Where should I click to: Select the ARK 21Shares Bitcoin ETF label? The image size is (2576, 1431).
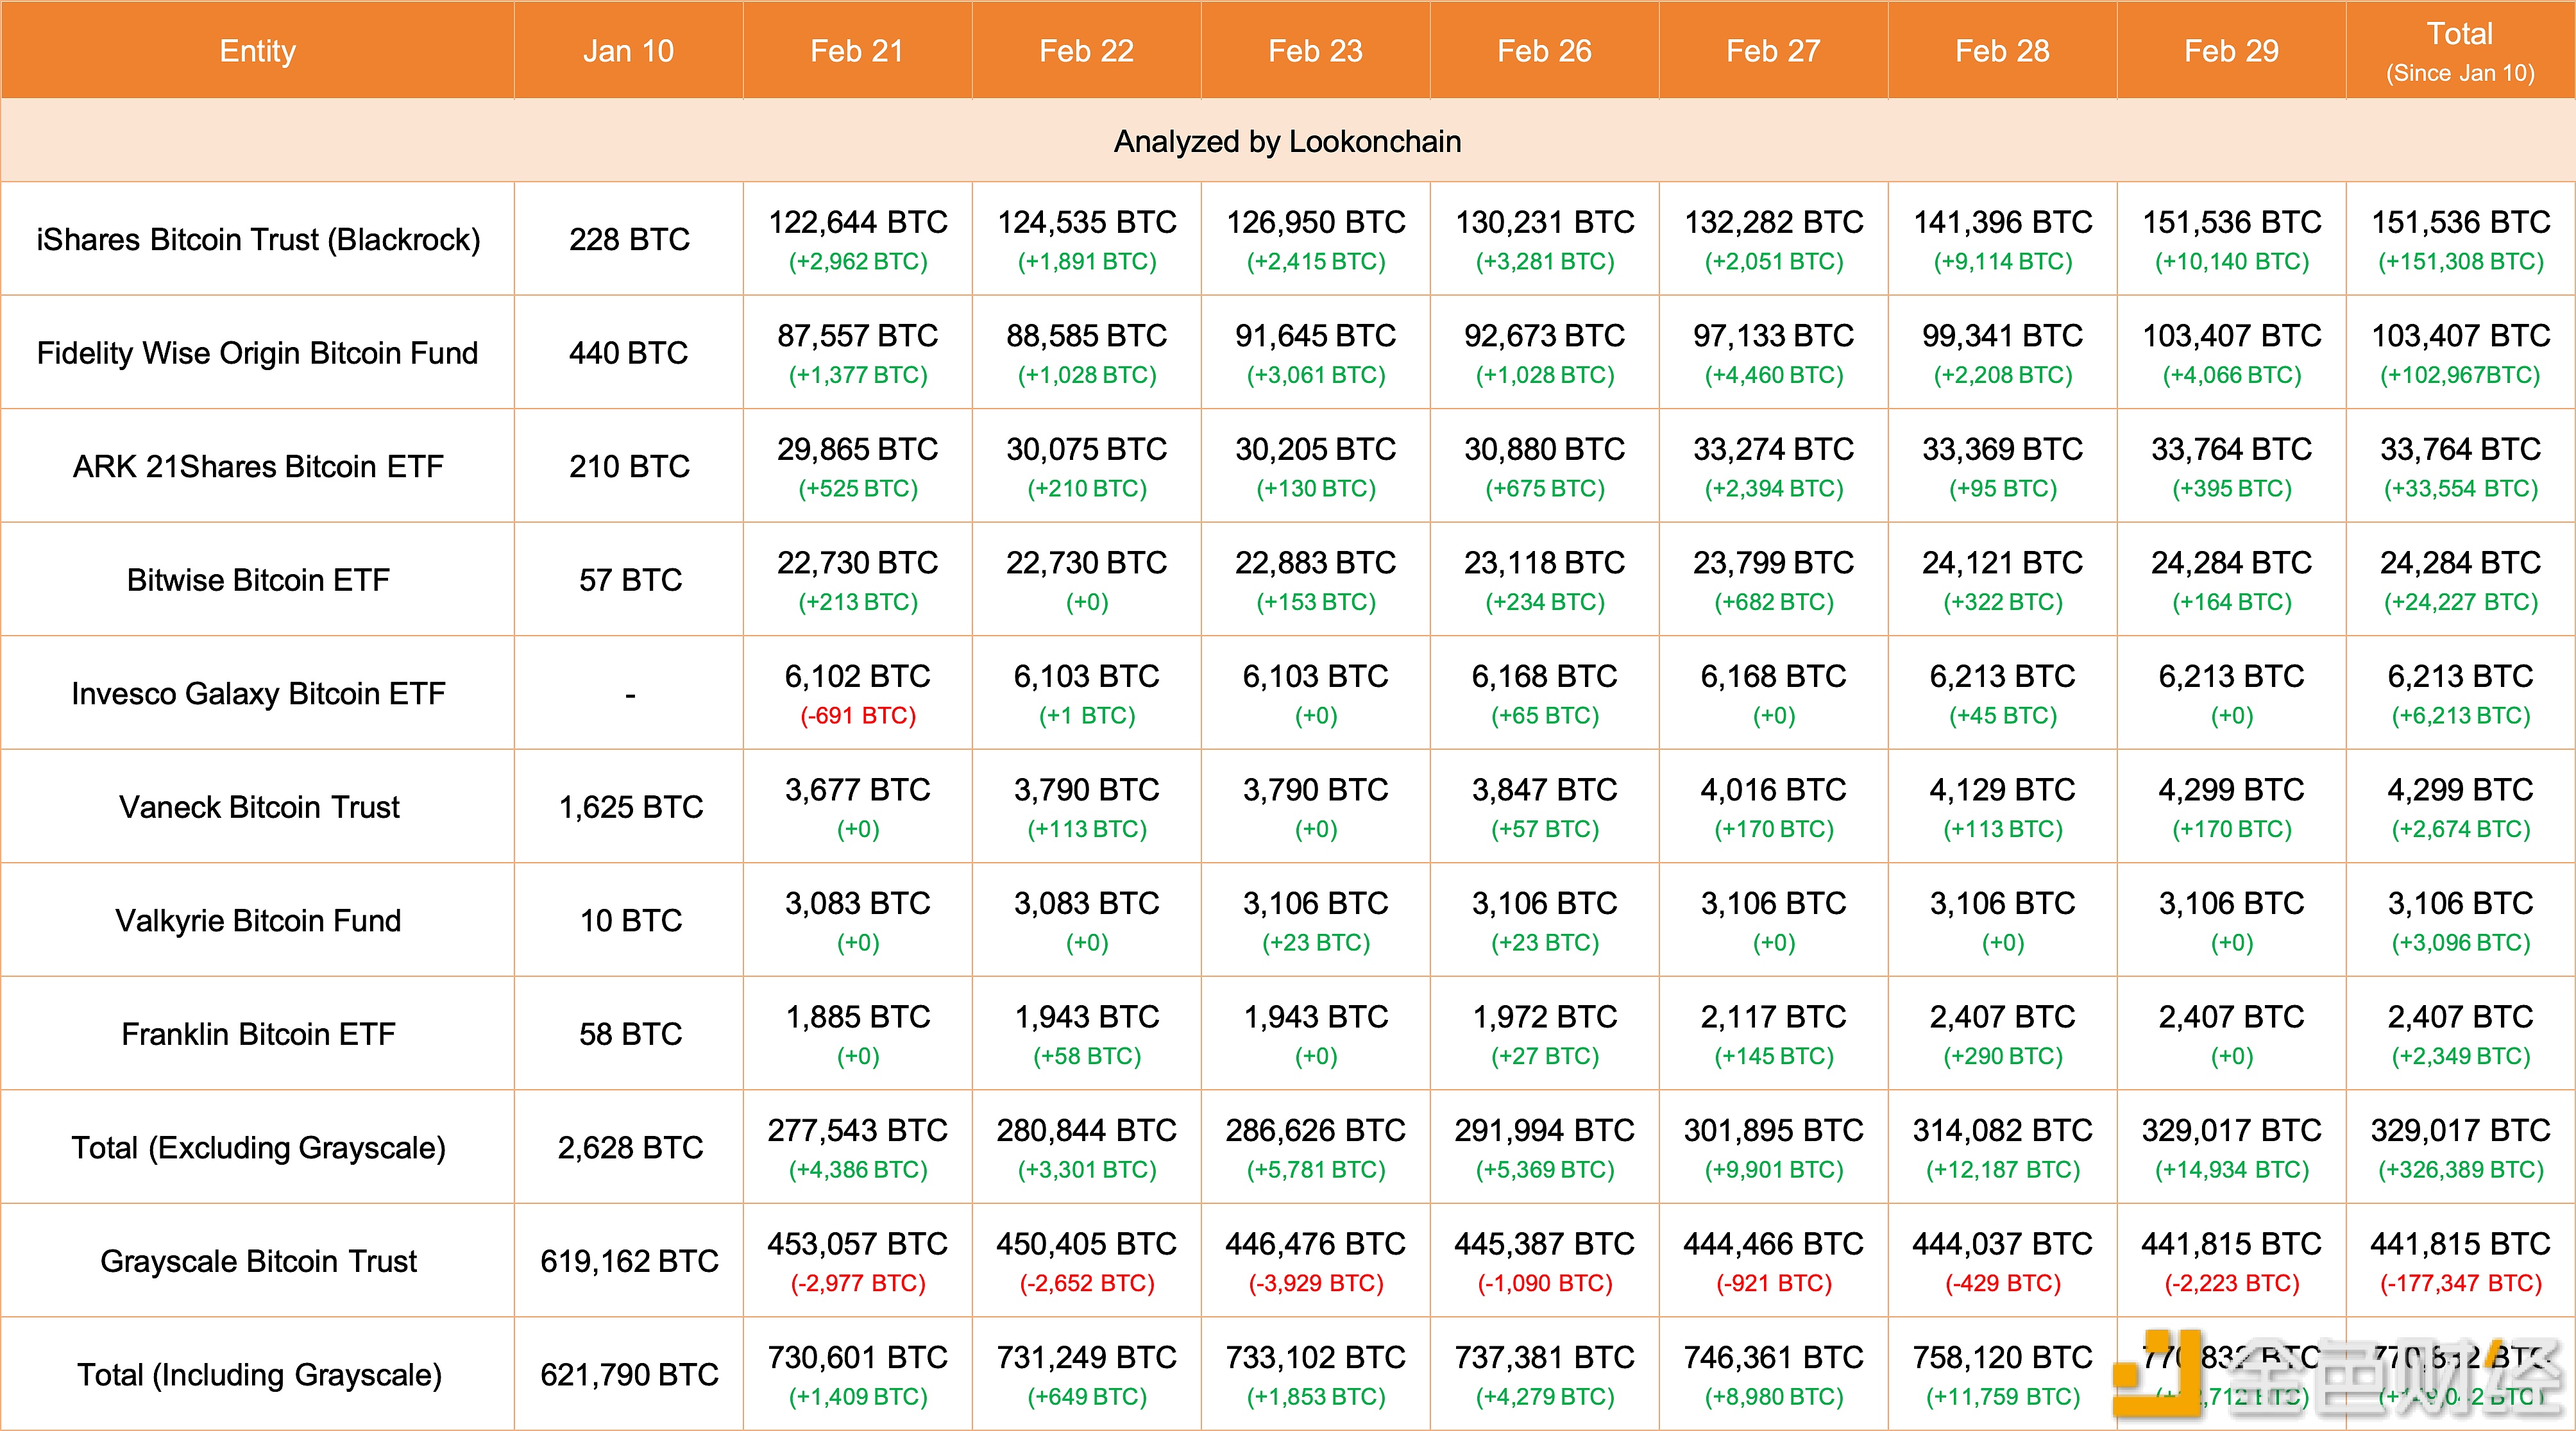(x=258, y=466)
